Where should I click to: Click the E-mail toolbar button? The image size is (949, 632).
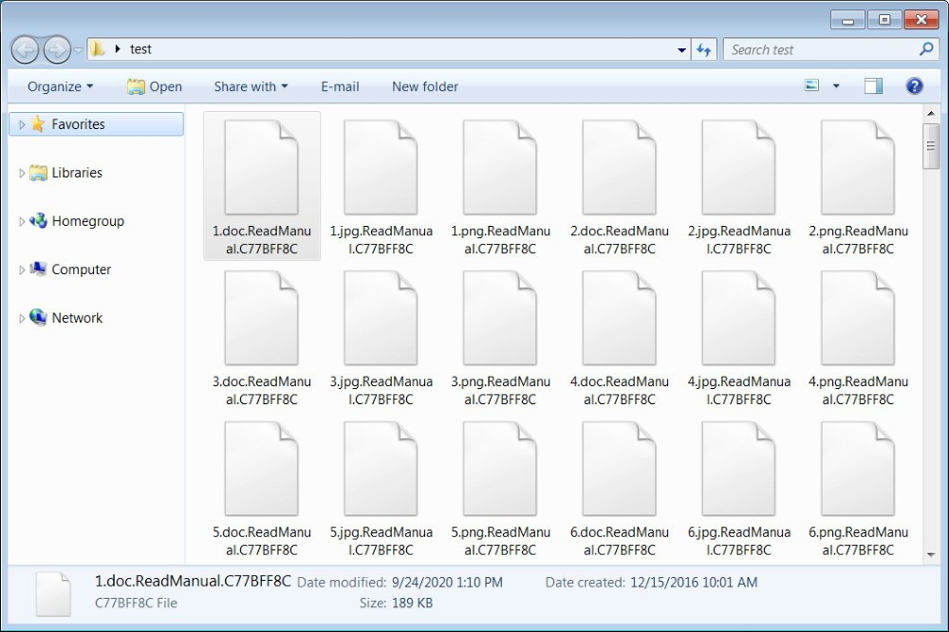click(x=340, y=86)
